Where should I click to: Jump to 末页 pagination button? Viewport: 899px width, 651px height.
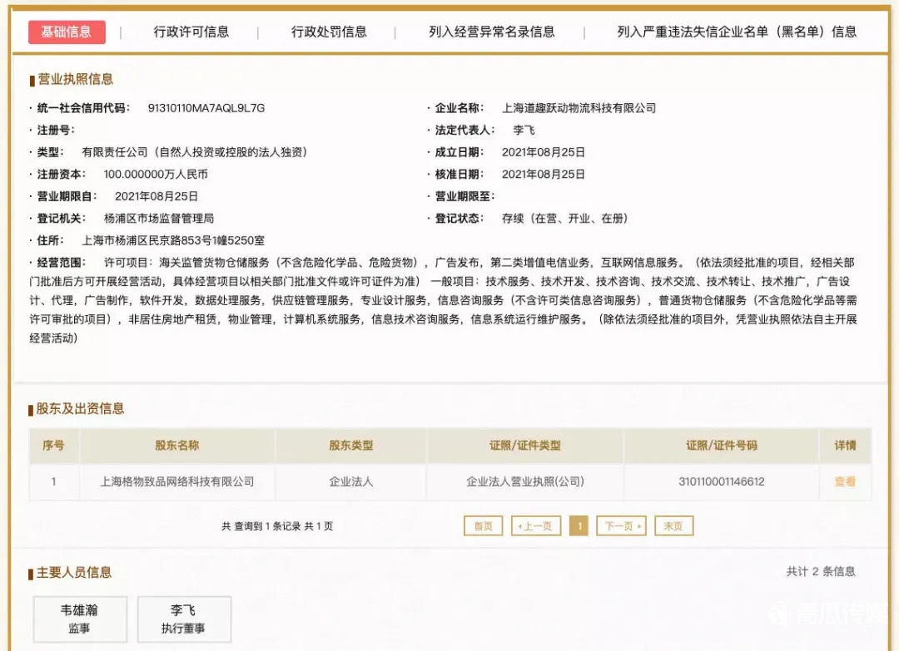[673, 526]
